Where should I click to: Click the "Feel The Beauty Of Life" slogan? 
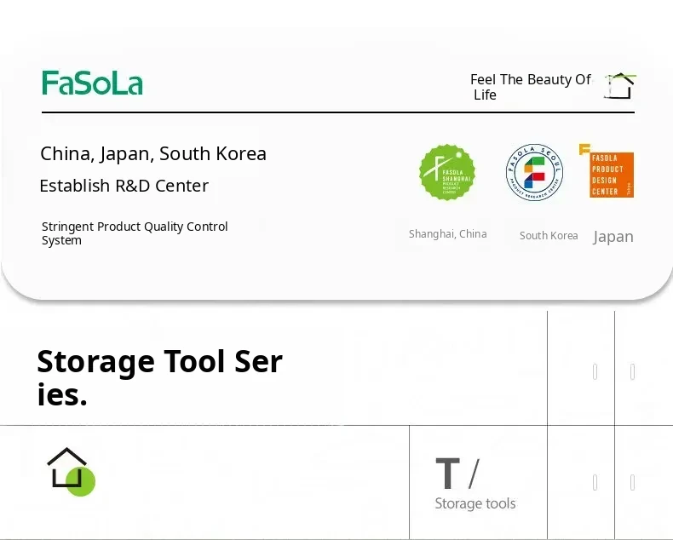click(x=530, y=87)
